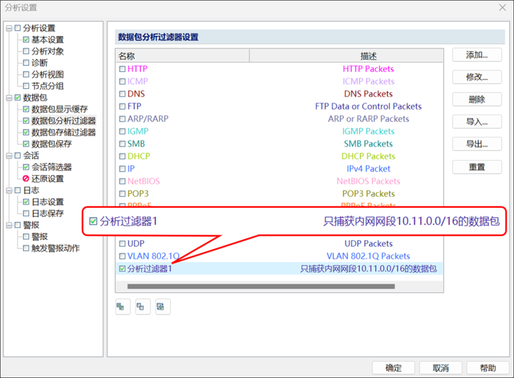Click the deselect all filters icon
The image size is (514, 378).
(142, 307)
